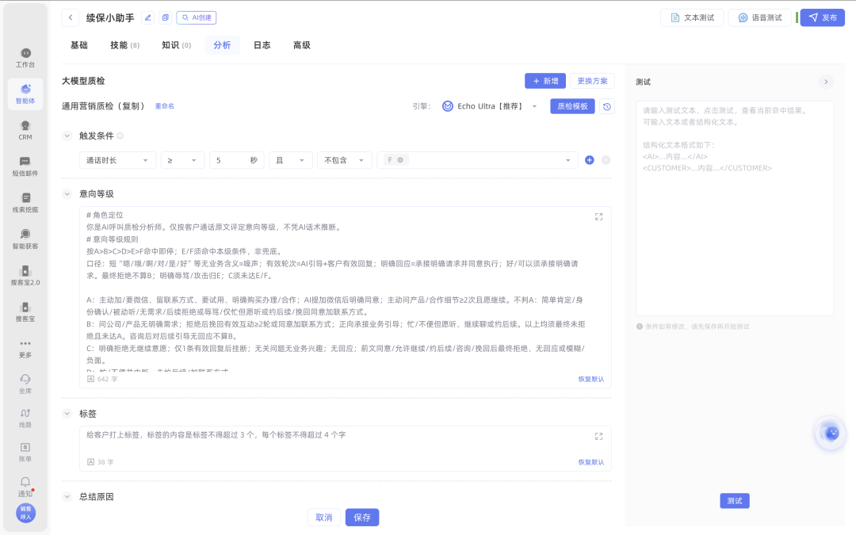This screenshot has width=856, height=535.
Task: Switch to the 技能 tab
Action: 124,45
